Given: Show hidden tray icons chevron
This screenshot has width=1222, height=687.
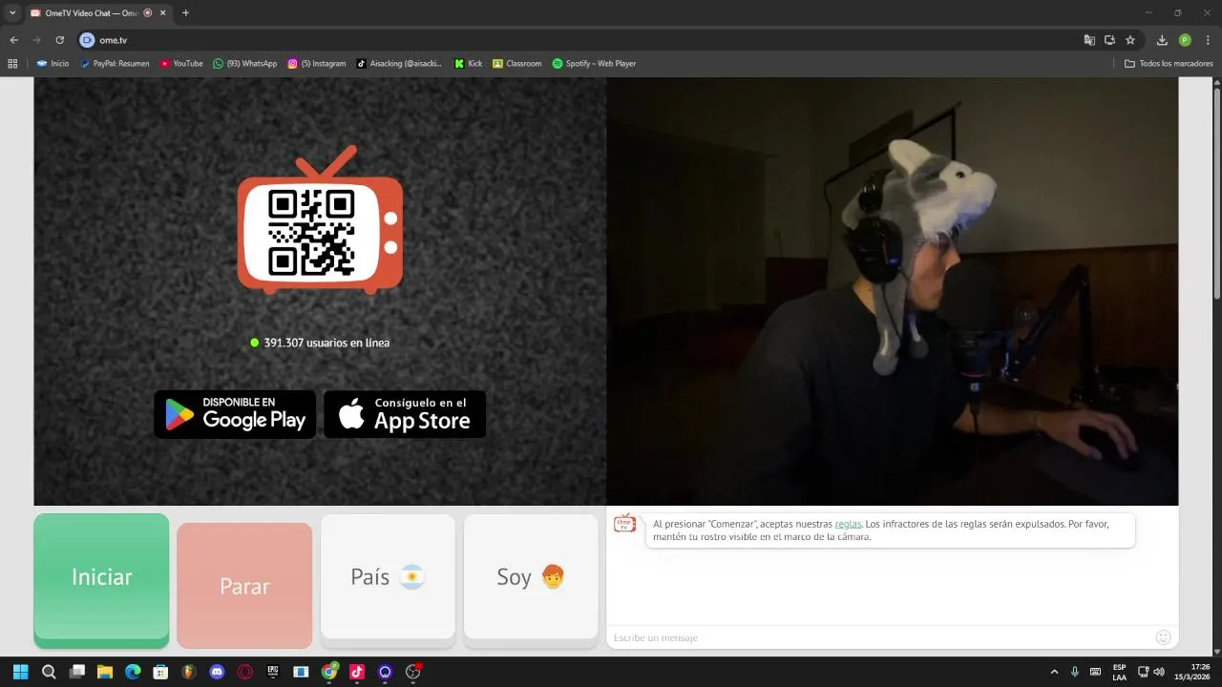Looking at the screenshot, I should click(1054, 672).
